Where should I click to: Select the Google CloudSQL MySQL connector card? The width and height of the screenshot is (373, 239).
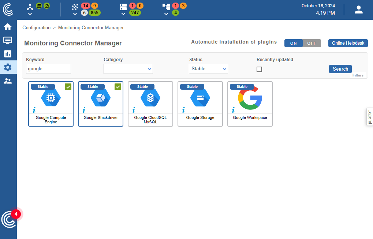coord(150,104)
